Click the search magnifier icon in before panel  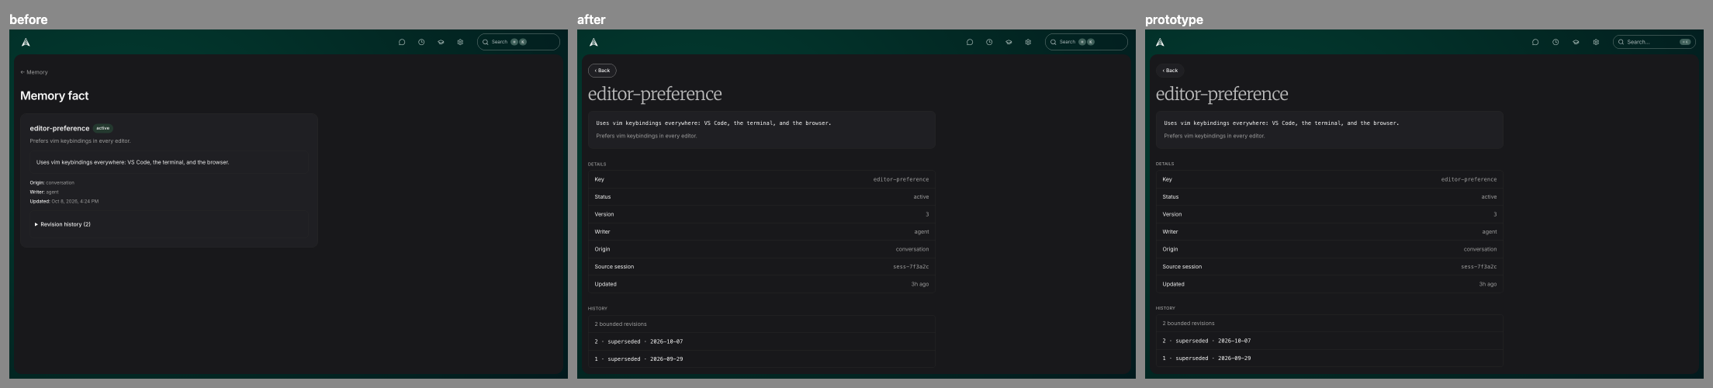pos(486,42)
